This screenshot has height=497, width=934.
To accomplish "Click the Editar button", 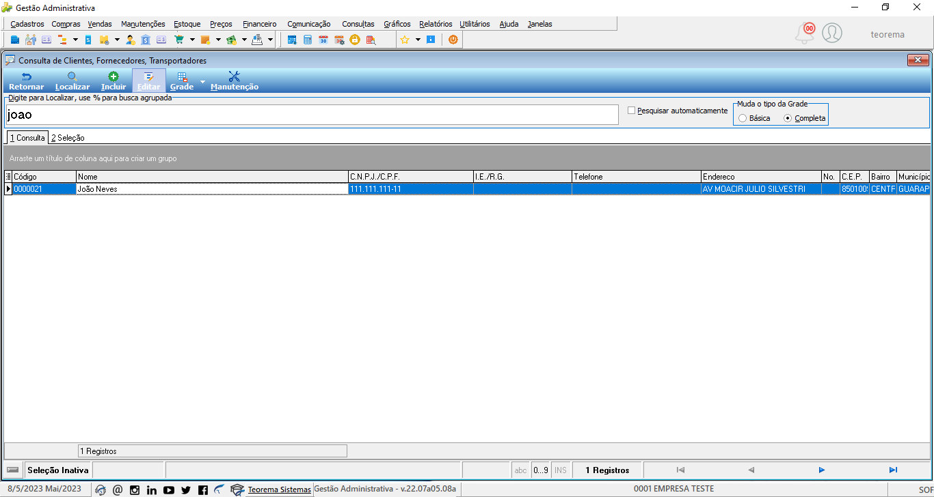I will point(149,81).
